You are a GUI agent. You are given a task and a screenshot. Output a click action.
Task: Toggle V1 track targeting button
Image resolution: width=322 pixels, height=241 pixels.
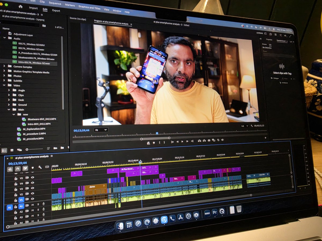[x=21, y=199]
